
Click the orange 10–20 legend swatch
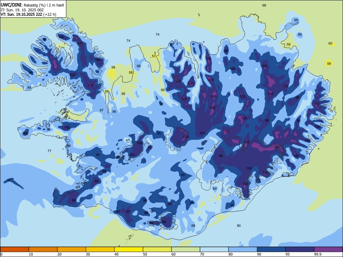pos(43,249)
